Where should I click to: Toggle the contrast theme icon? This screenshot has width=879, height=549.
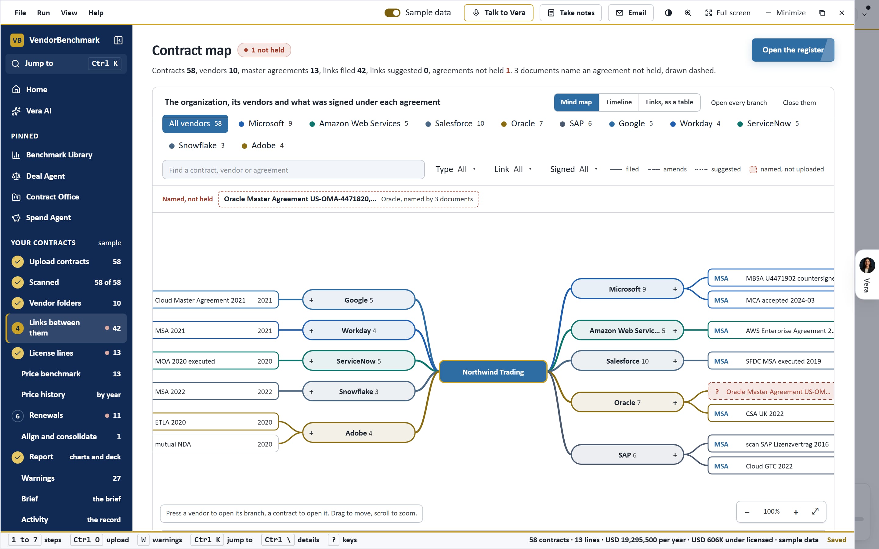click(668, 13)
